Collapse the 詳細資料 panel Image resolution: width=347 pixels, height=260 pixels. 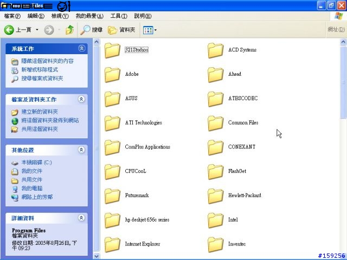click(81, 218)
